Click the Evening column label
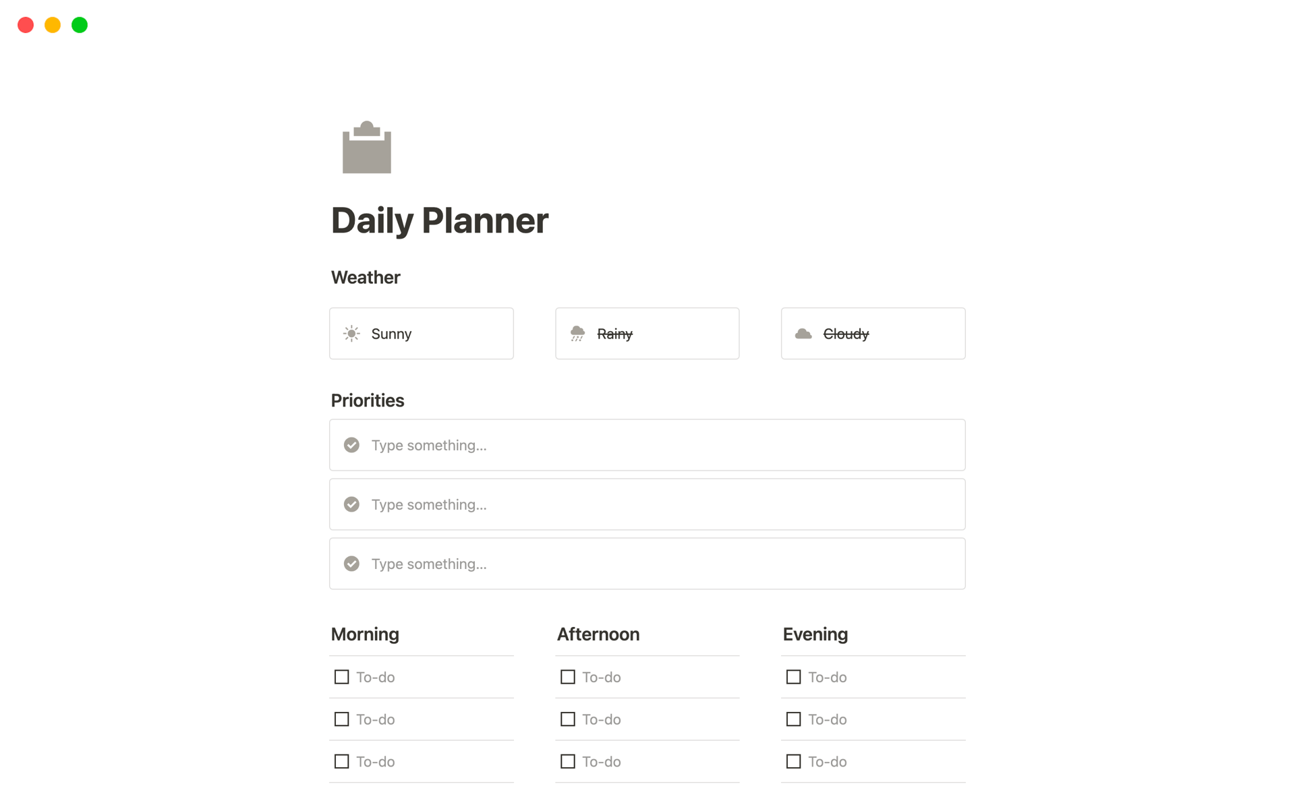This screenshot has width=1295, height=809. (x=816, y=634)
